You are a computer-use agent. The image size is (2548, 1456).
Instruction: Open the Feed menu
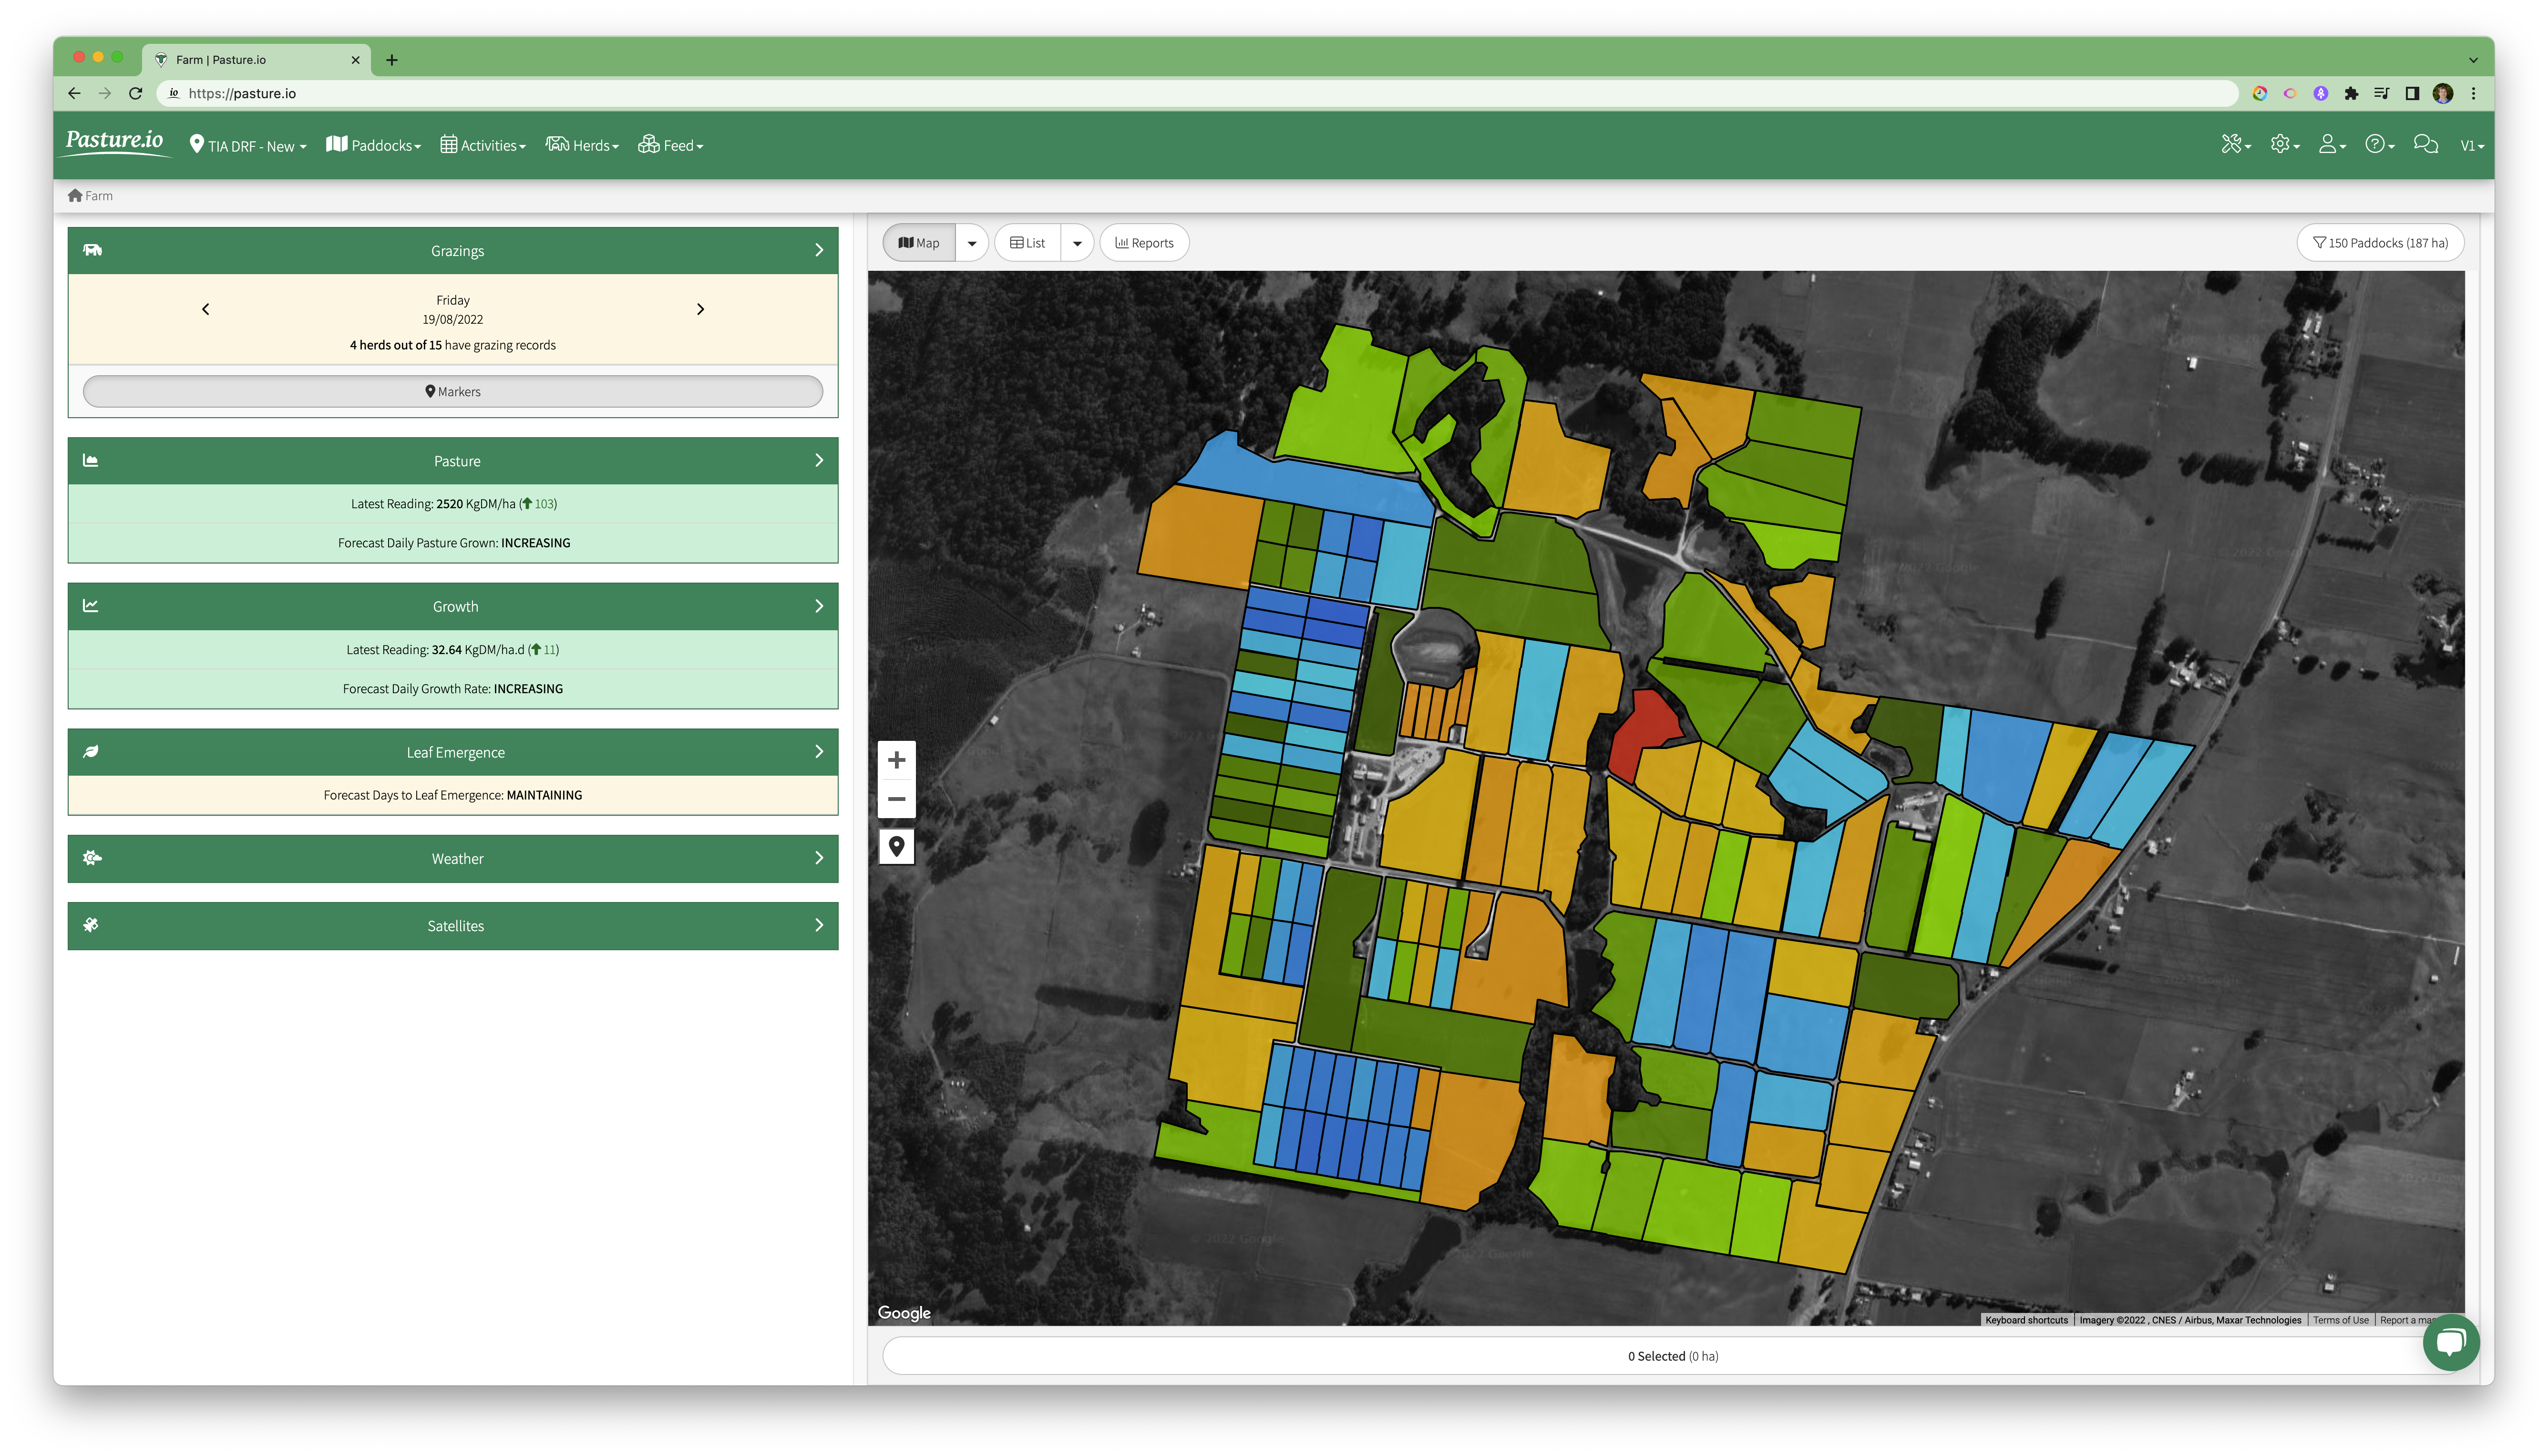click(x=671, y=146)
